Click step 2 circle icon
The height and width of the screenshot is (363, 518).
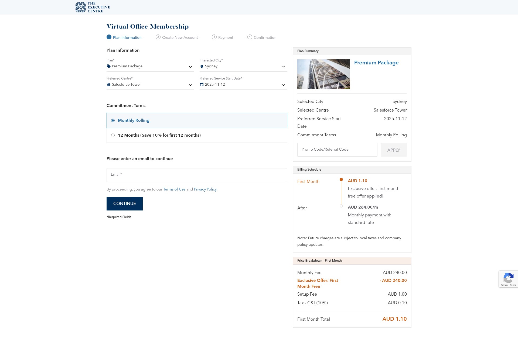(x=158, y=37)
